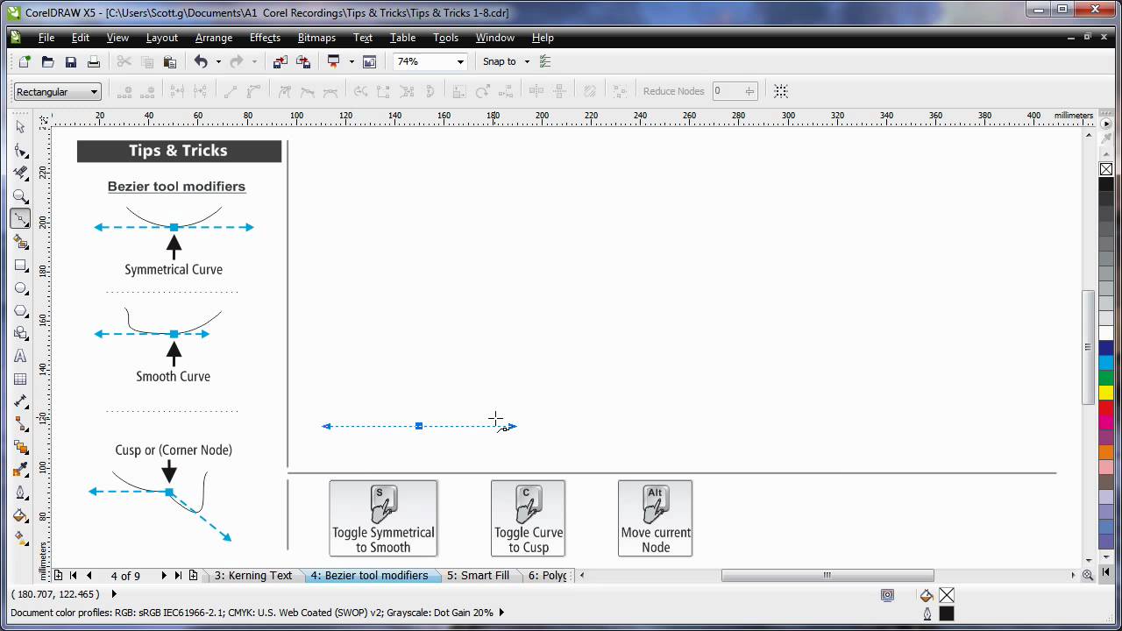Pick the yellow swatch in the palette

pos(1106,392)
